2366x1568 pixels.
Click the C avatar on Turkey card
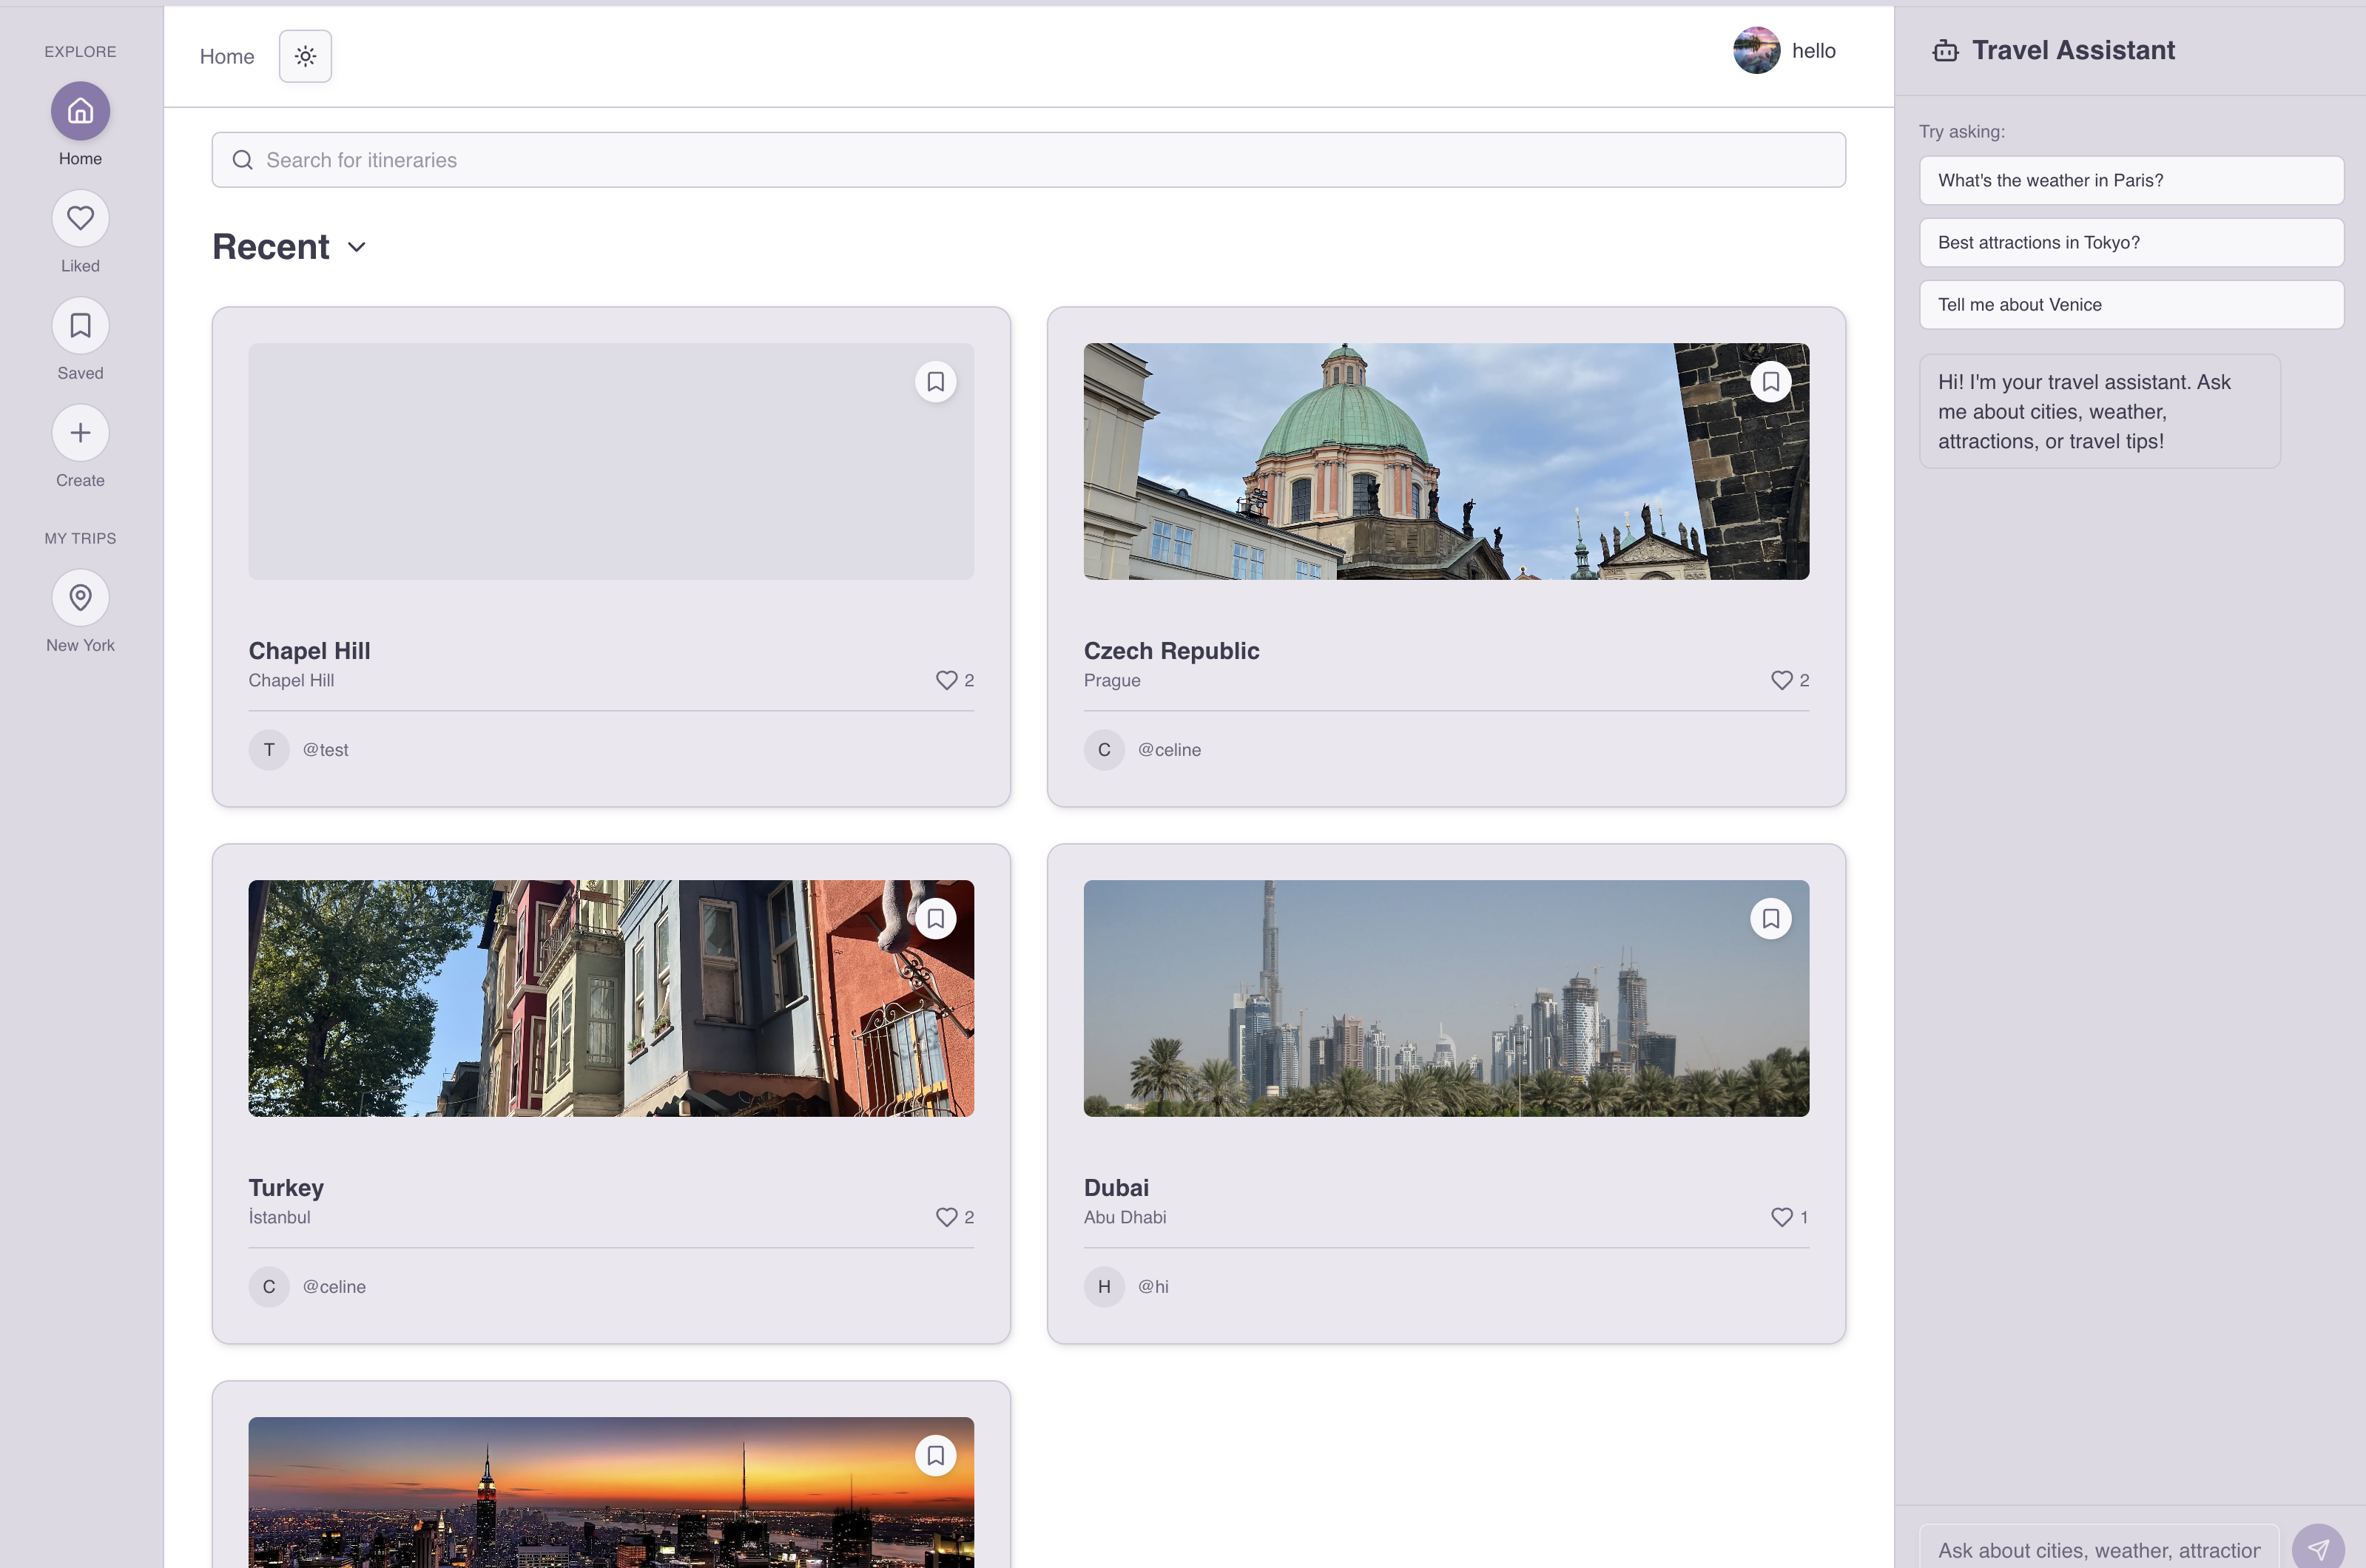269,1287
